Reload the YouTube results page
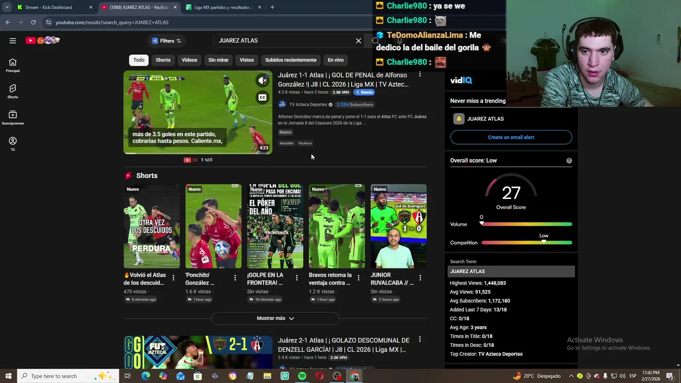Image resolution: width=681 pixels, height=383 pixels. tap(33, 22)
